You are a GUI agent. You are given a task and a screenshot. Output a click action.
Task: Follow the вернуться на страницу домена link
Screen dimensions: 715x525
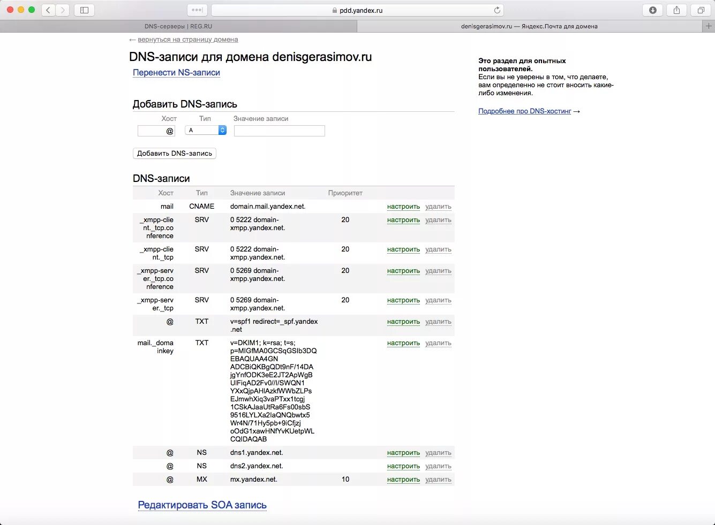[188, 40]
